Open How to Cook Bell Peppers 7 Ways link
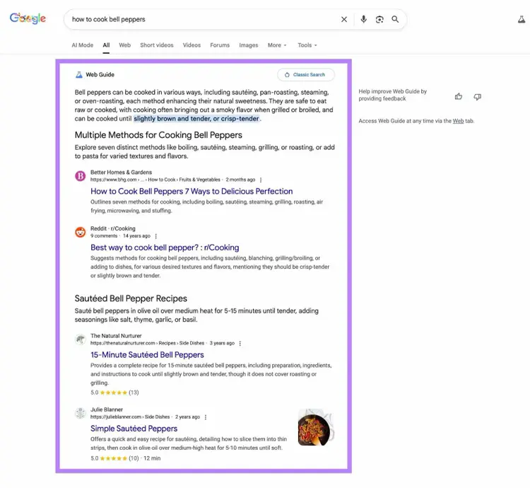 click(x=192, y=191)
